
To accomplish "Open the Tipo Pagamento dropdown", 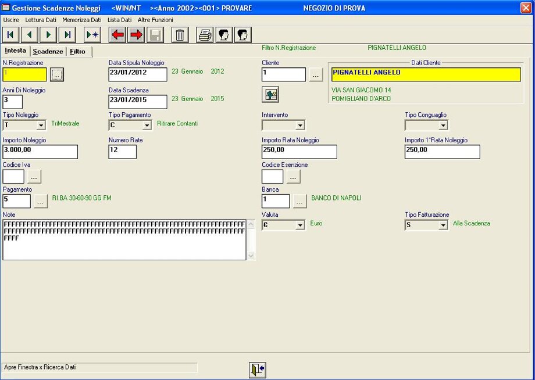I will point(147,126).
